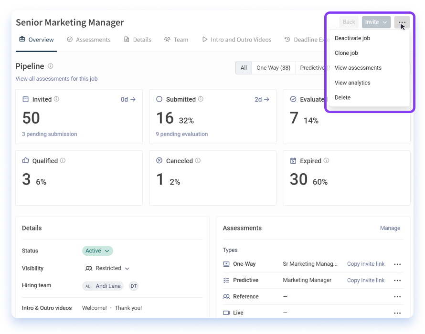
Task: Open the Active status dropdown
Action: (x=97, y=251)
